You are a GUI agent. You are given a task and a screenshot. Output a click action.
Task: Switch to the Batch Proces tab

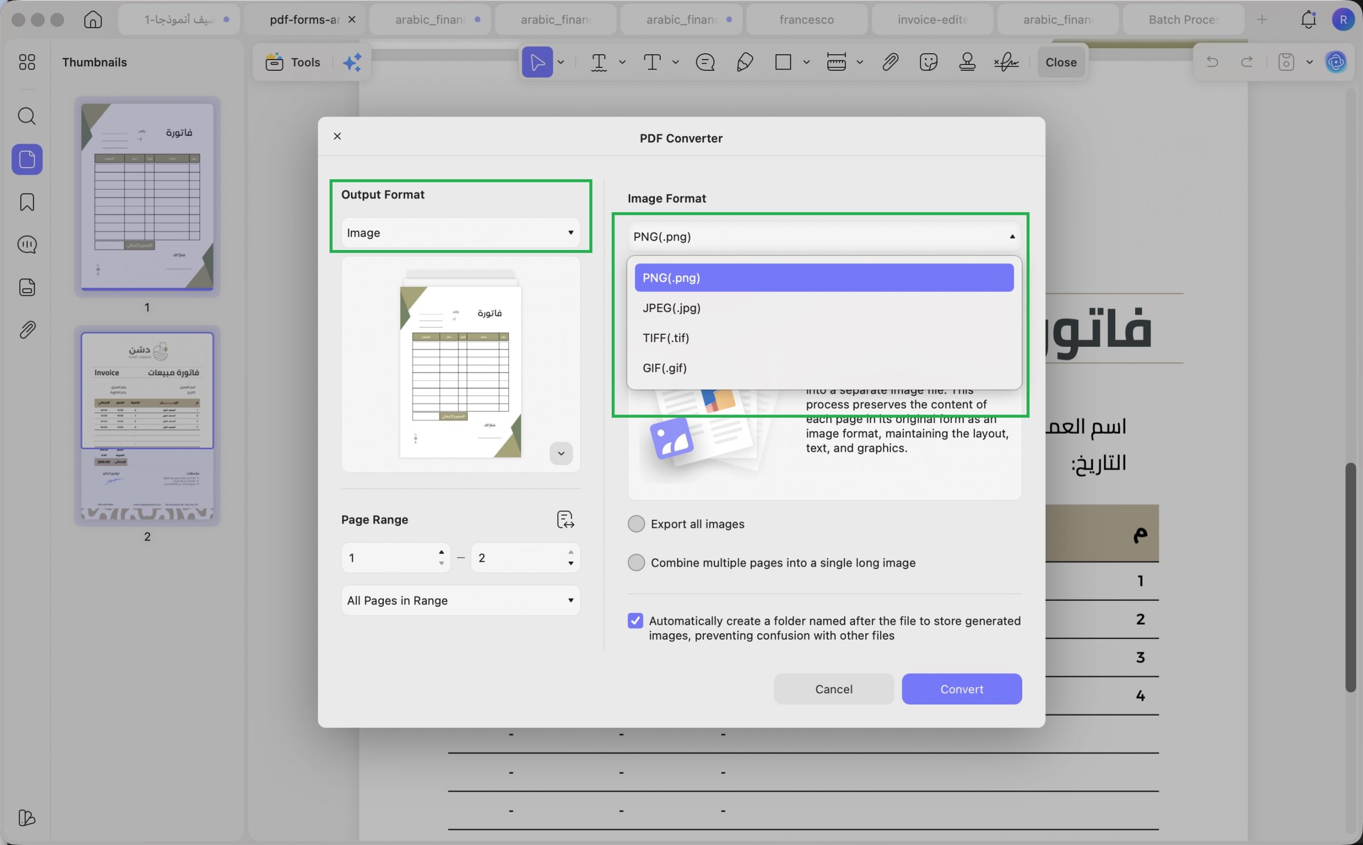click(1183, 20)
